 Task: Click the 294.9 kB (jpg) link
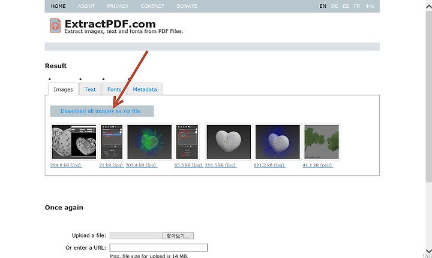[x=66, y=165]
